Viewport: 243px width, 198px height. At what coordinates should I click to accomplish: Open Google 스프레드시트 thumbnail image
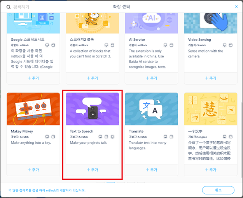33,23
